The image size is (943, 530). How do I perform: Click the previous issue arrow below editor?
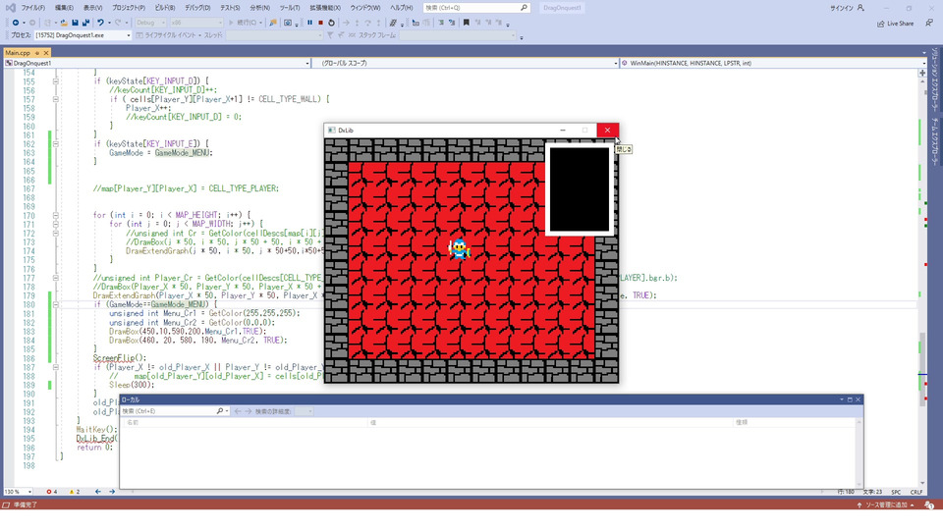coord(98,492)
